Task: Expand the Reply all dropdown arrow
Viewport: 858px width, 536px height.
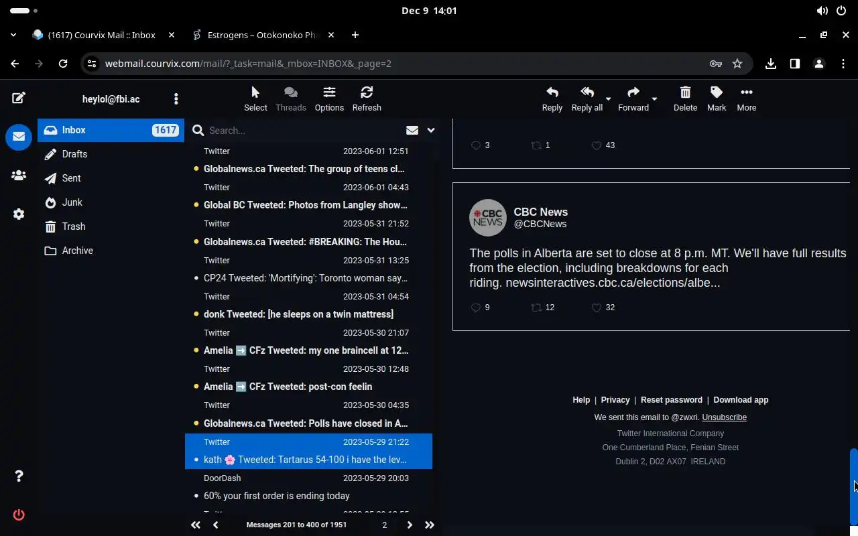Action: [609, 99]
